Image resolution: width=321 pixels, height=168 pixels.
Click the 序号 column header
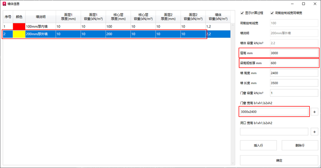(8, 17)
